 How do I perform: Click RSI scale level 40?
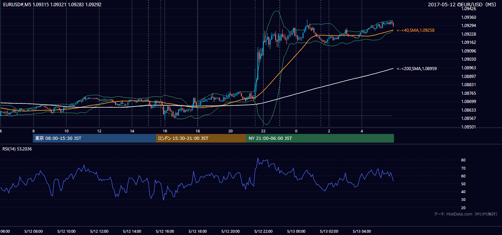point(464,192)
